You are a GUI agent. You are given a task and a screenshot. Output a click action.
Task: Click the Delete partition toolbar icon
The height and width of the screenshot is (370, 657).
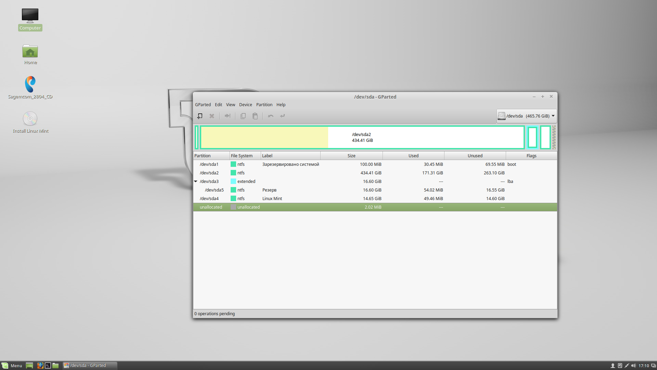click(212, 116)
